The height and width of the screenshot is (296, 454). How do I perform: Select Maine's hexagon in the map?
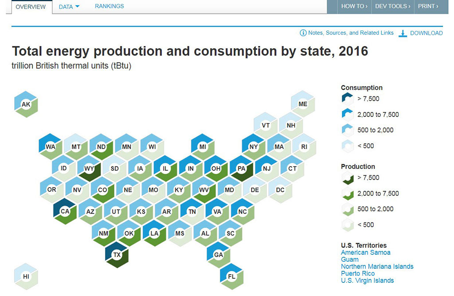(x=302, y=104)
